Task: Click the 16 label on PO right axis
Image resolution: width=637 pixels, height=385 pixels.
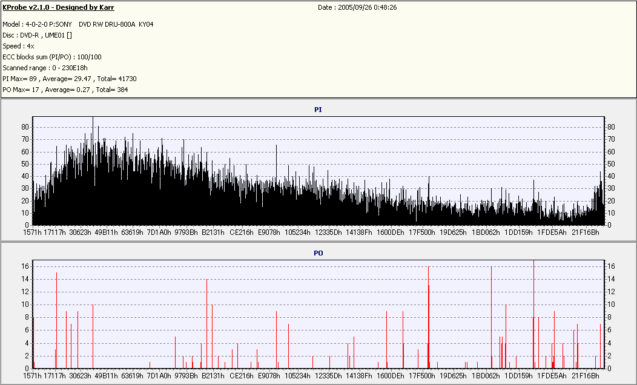Action: [611, 266]
